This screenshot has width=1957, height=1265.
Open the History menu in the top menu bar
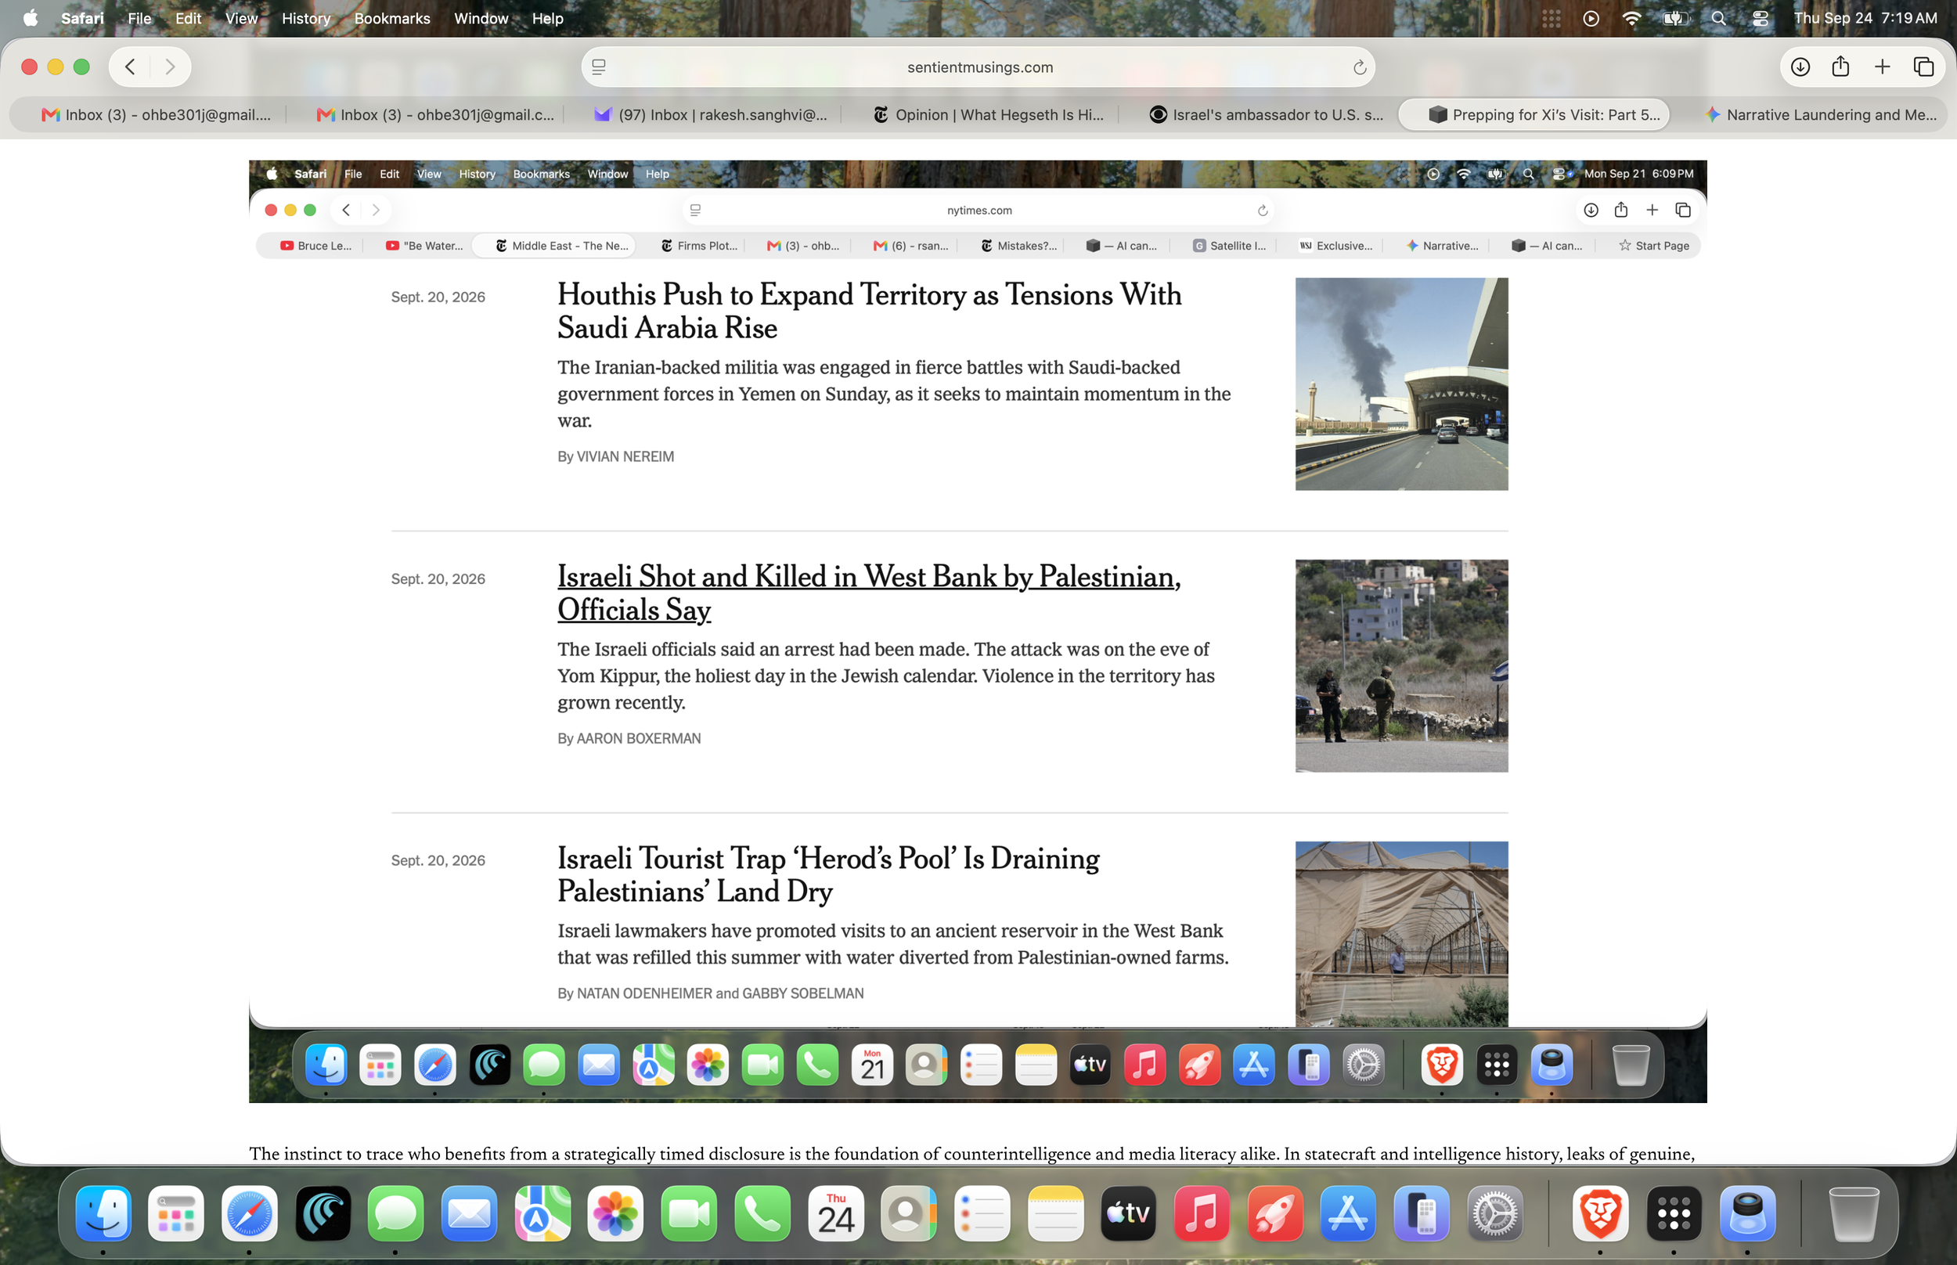click(x=305, y=18)
